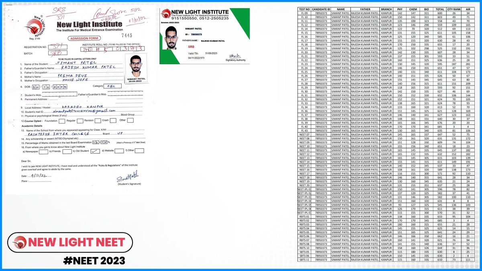Click the highlighted ID number 78950373 on card
Screen dimensions: 482x271
[197, 35]
